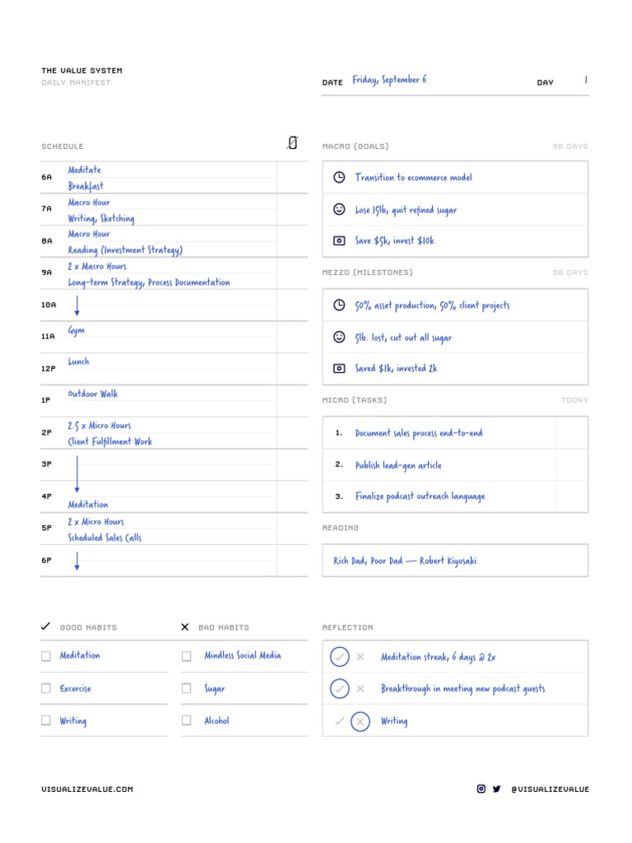Open the visualizevalue.com footer link

[87, 789]
